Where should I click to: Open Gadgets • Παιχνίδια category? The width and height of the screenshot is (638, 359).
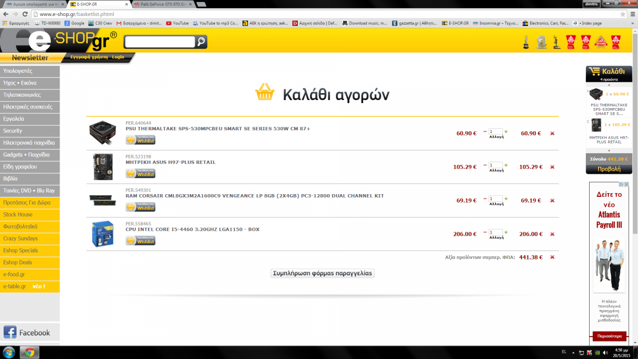pyautogui.click(x=30, y=155)
